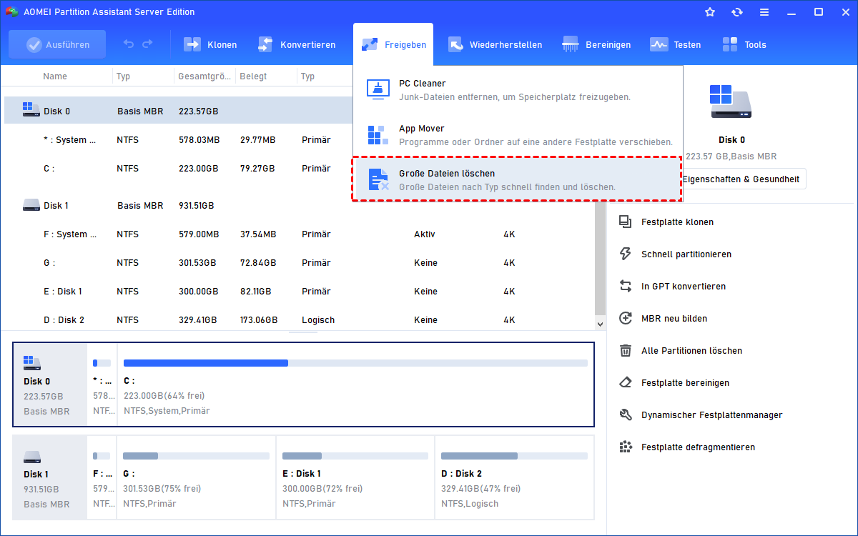Click the favorites star icon in title bar
This screenshot has width=858, height=536.
click(x=710, y=12)
